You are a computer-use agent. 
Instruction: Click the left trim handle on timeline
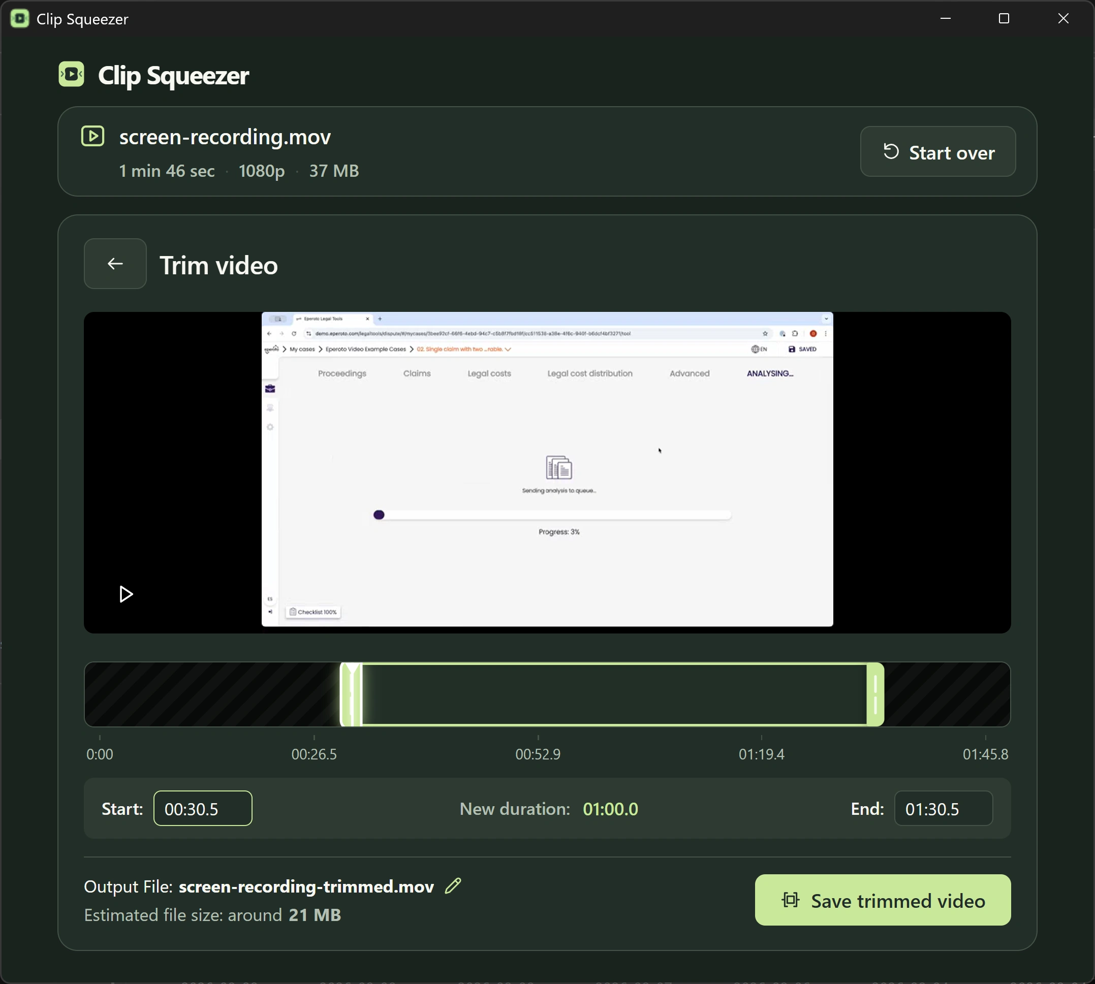(x=351, y=694)
